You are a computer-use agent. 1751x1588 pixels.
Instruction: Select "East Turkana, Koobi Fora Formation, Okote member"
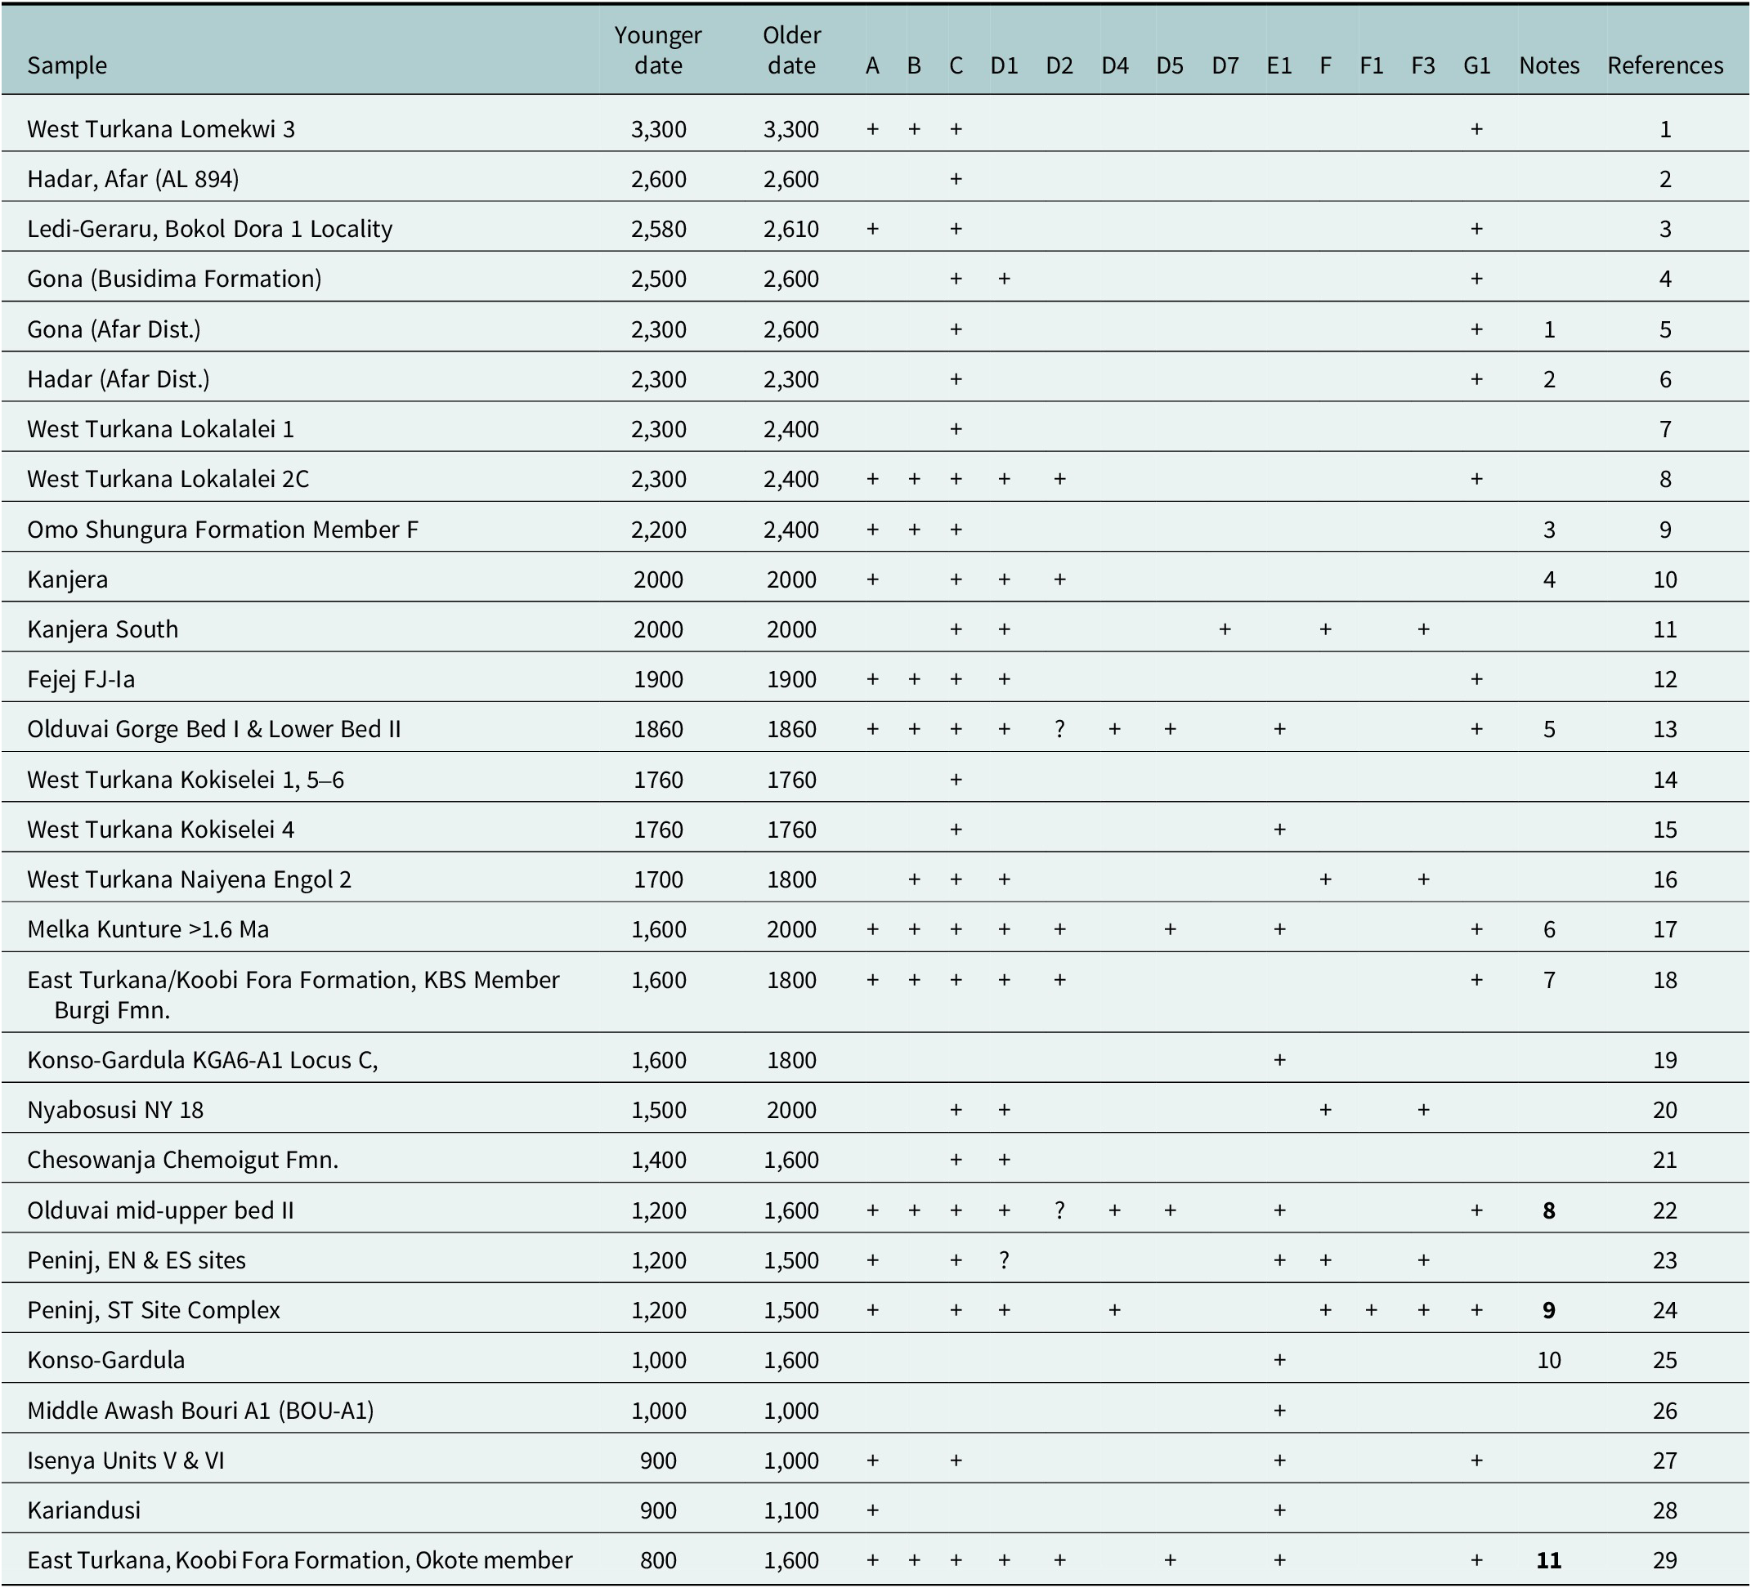(300, 1561)
